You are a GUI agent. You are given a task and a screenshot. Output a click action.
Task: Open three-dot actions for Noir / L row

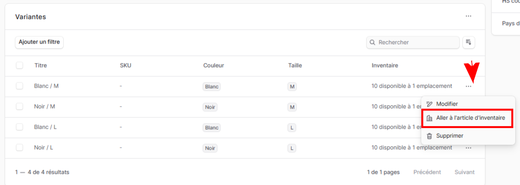click(x=468, y=148)
